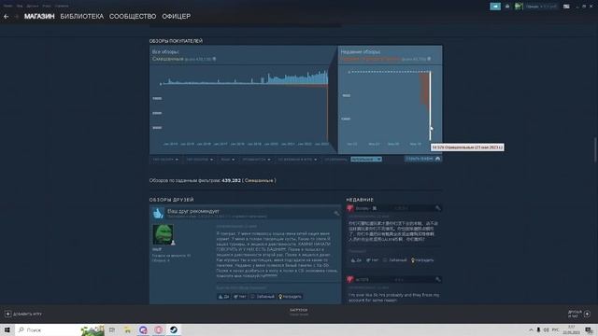Click key icon on first recent review
This screenshot has height=336, width=598.
[x=437, y=208]
